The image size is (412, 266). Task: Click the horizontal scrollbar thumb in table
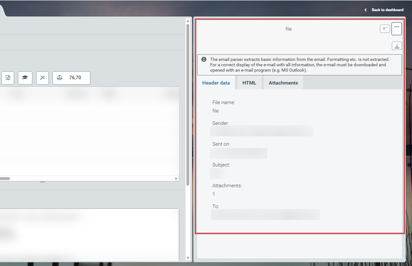[4, 179]
